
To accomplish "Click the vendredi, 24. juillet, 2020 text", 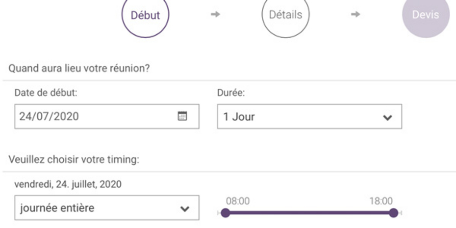I will (68, 184).
